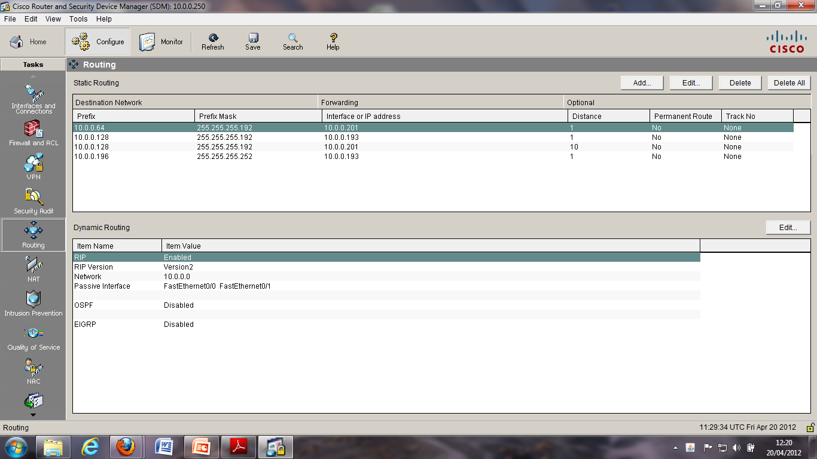
Task: Open Windows Start menu
Action: [x=16, y=447]
